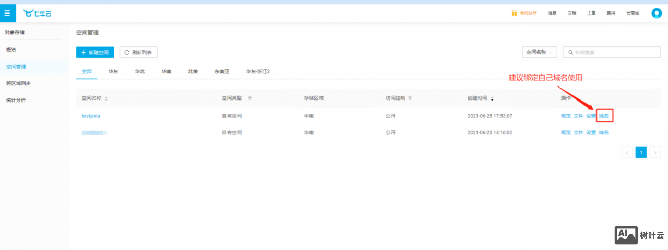Sort by 创建时间 column sort icon
The height and width of the screenshot is (250, 668).
pos(492,98)
